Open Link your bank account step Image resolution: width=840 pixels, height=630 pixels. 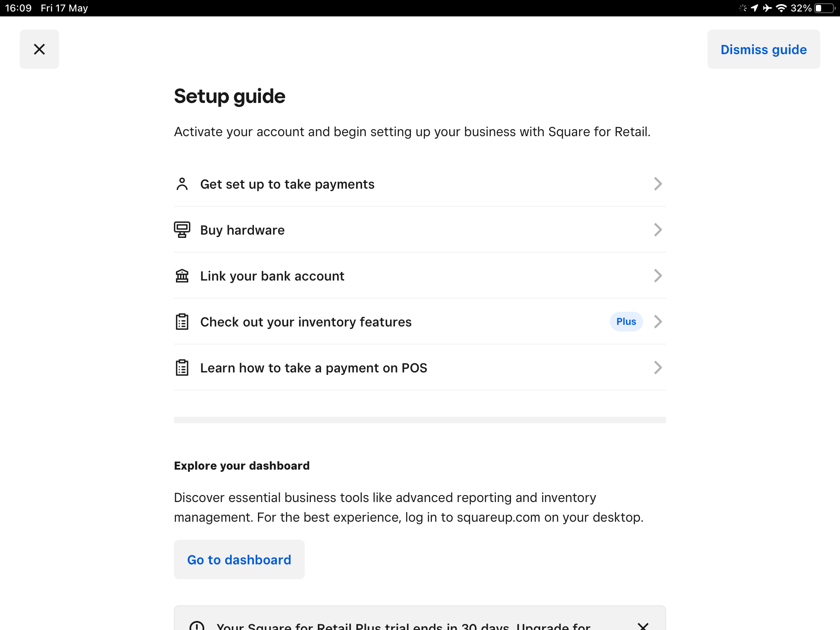(272, 276)
